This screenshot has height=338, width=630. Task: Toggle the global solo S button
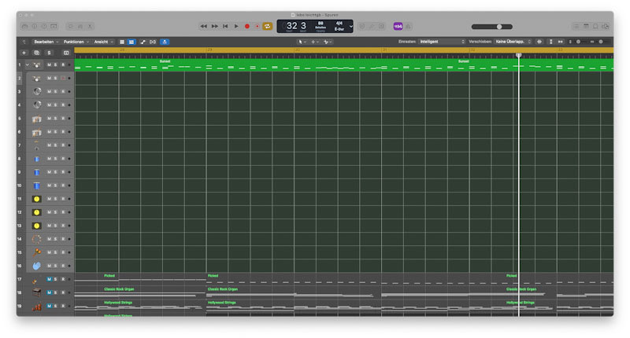tap(49, 53)
